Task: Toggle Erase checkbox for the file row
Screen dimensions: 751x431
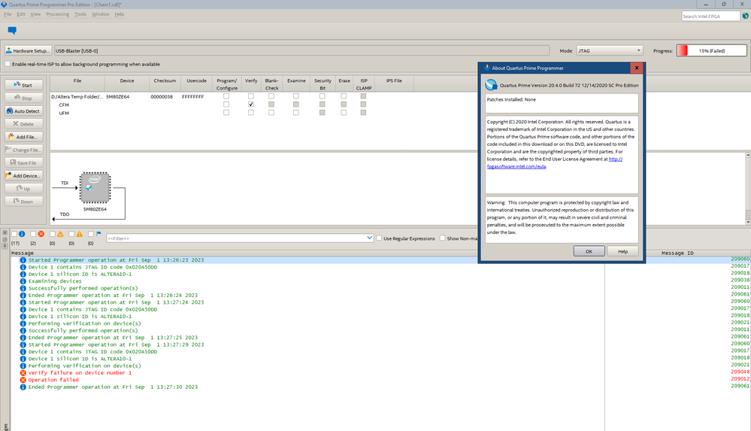Action: tap(344, 96)
